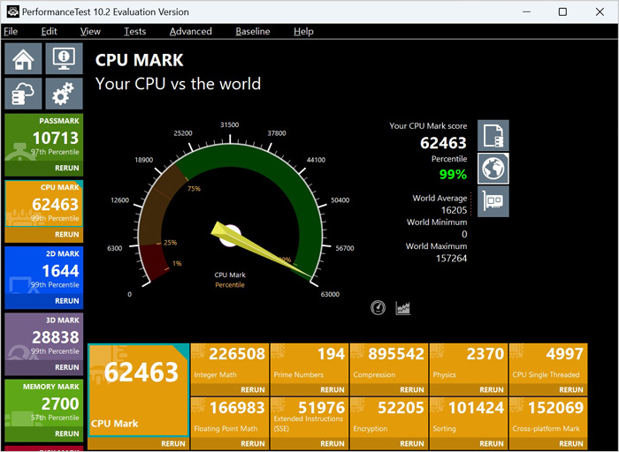Open the System Information monitor icon
The height and width of the screenshot is (452, 619).
(64, 59)
